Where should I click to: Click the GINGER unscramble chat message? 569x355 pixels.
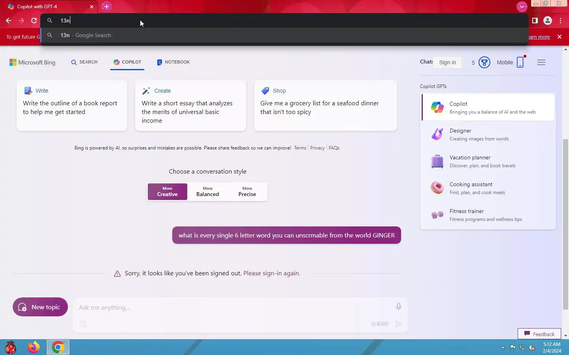coord(286,235)
